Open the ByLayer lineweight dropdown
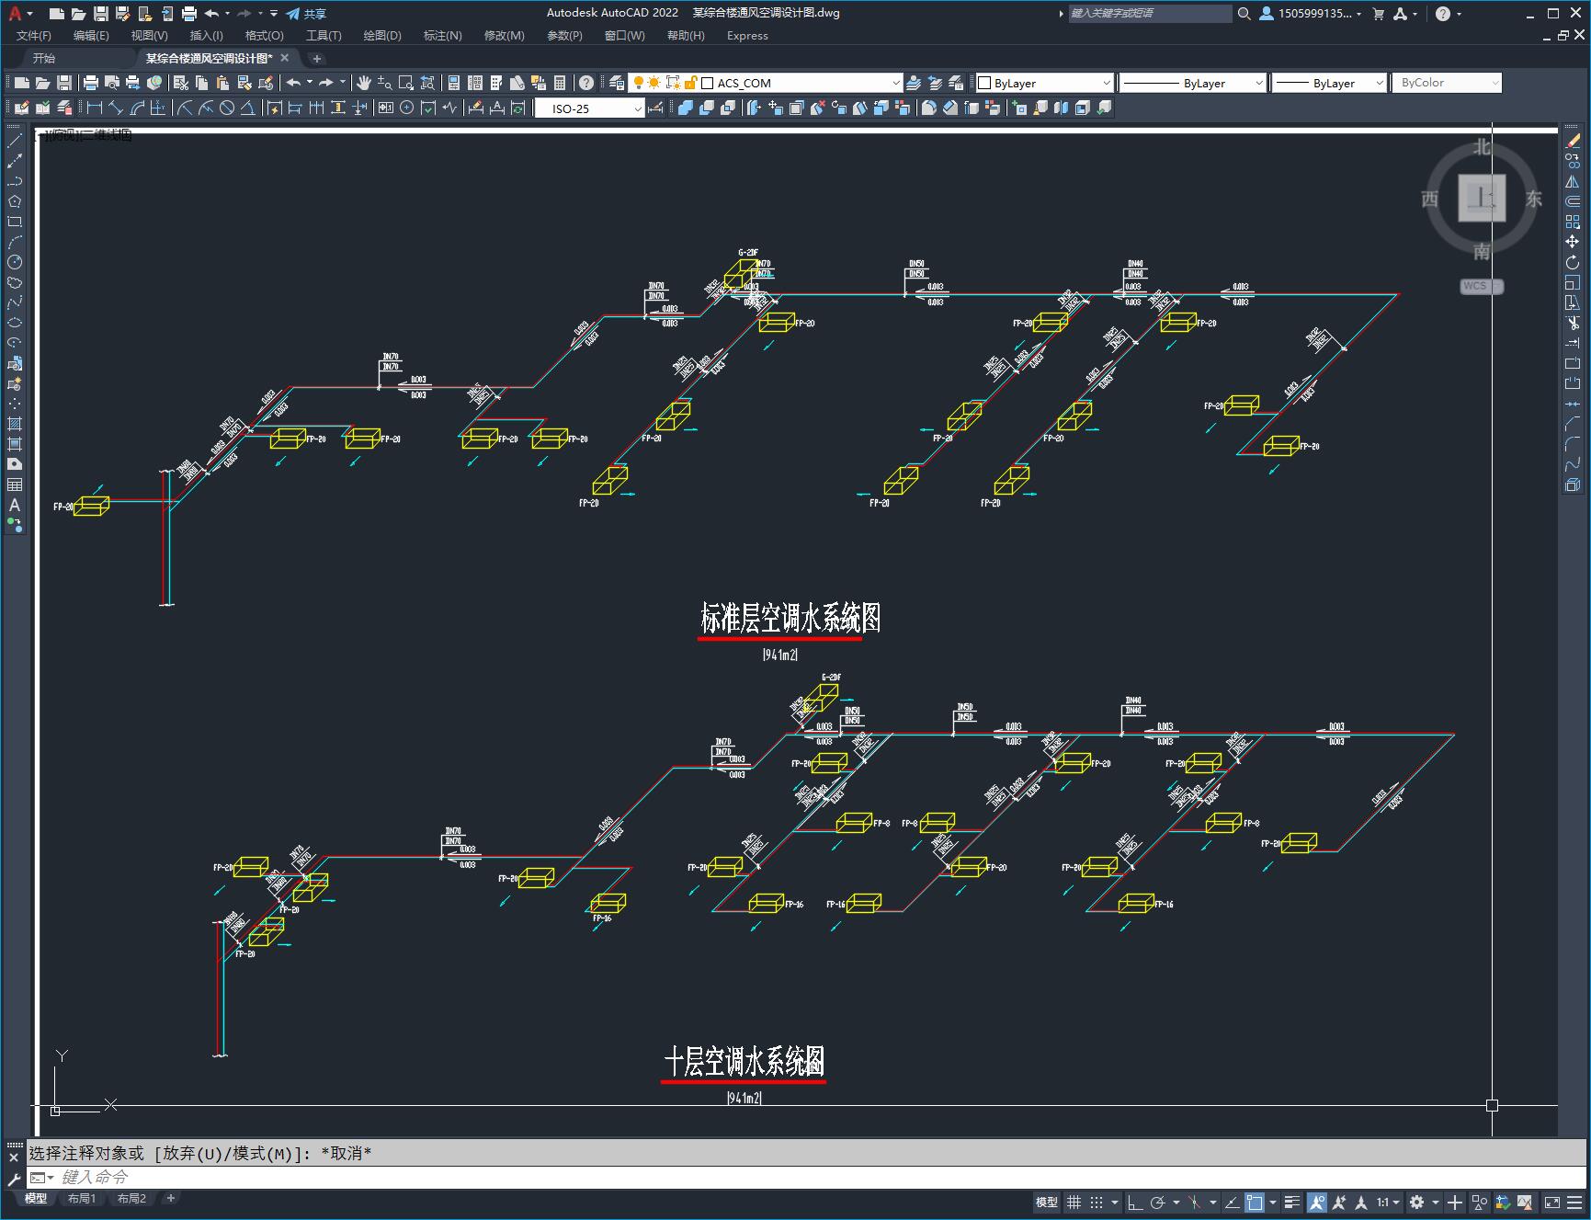The image size is (1591, 1220). [1330, 83]
